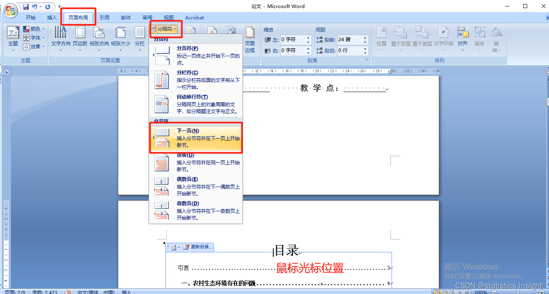Click Send to Back (置于底层)
The image size is (549, 294).
tap(422, 39)
